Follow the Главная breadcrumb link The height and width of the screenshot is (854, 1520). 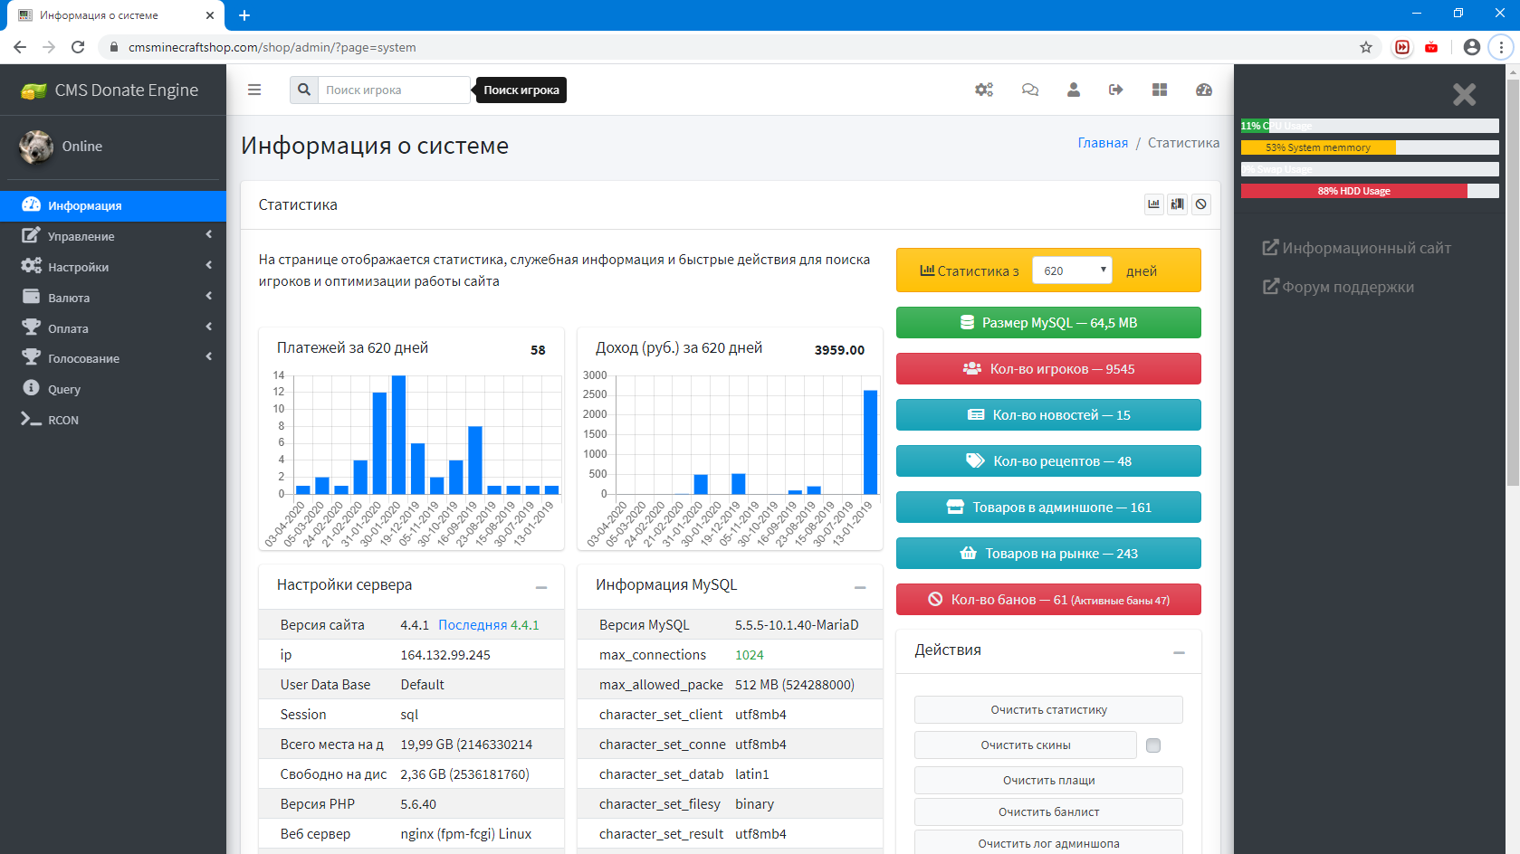point(1102,143)
